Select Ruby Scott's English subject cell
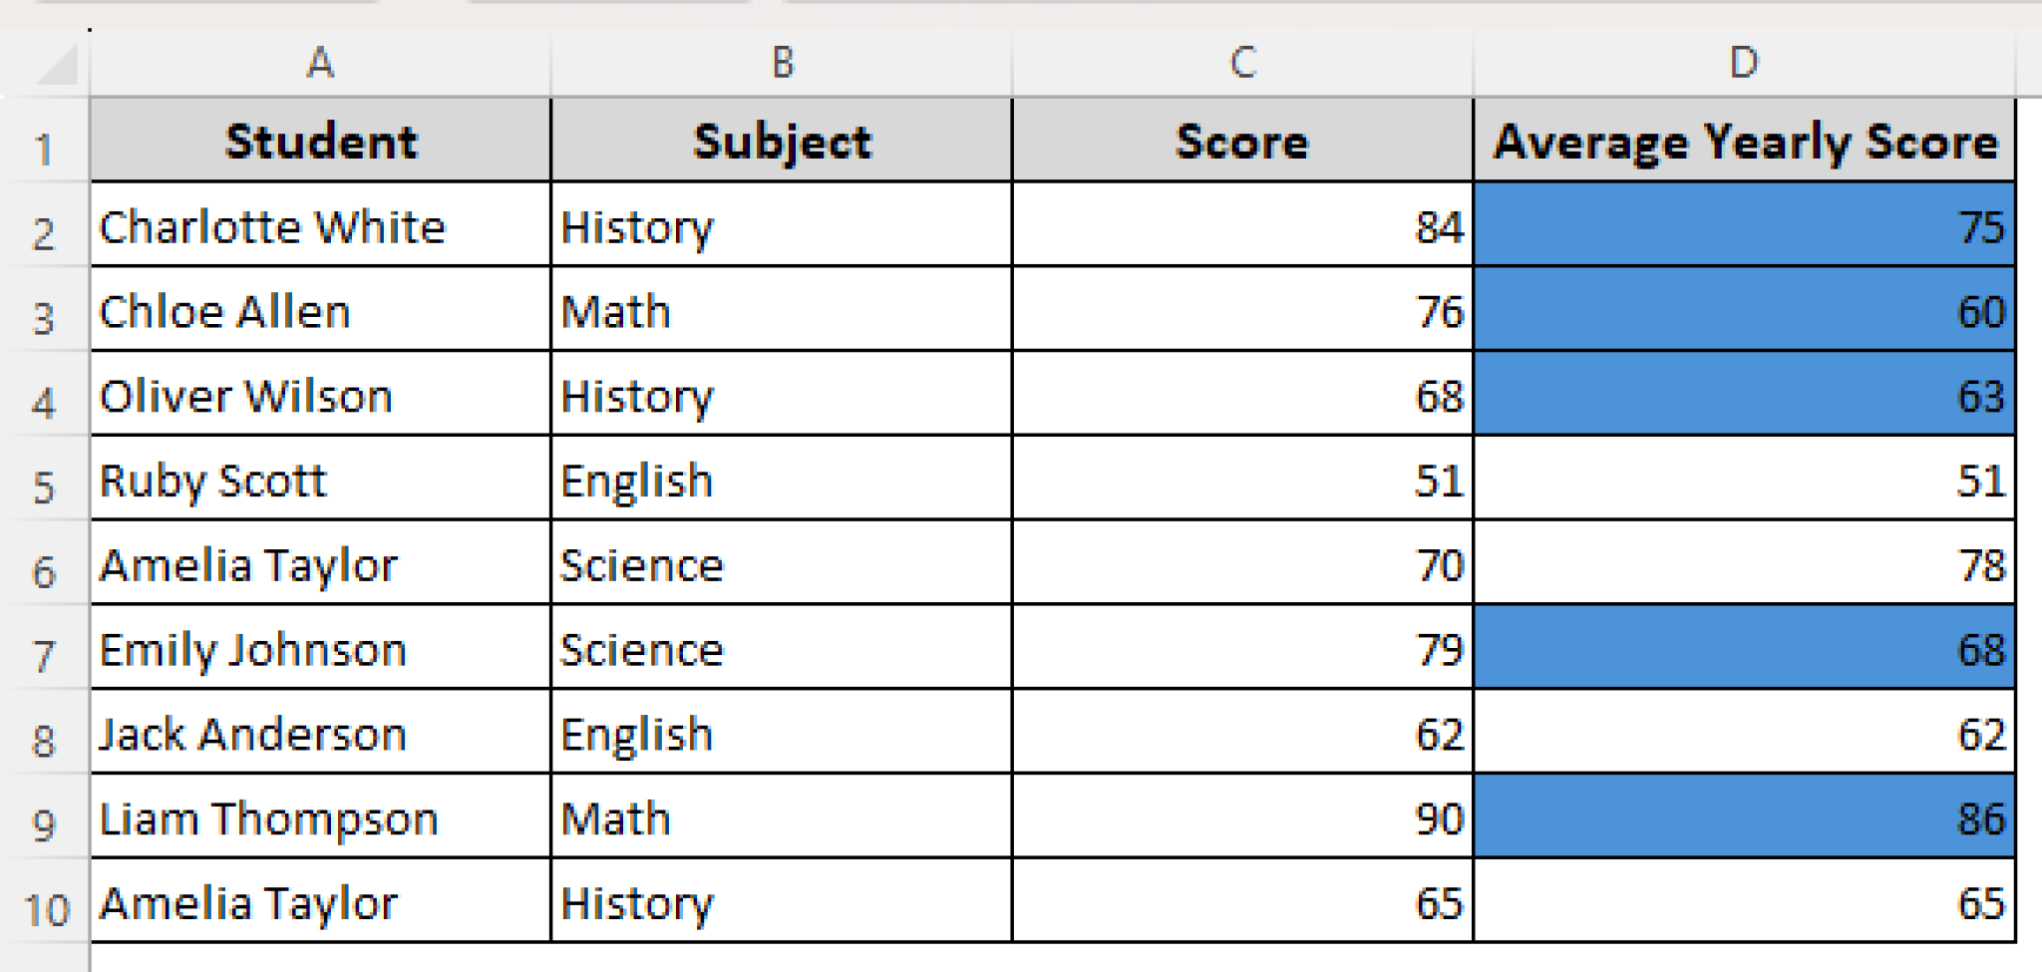This screenshot has height=972, width=2042. 781,481
